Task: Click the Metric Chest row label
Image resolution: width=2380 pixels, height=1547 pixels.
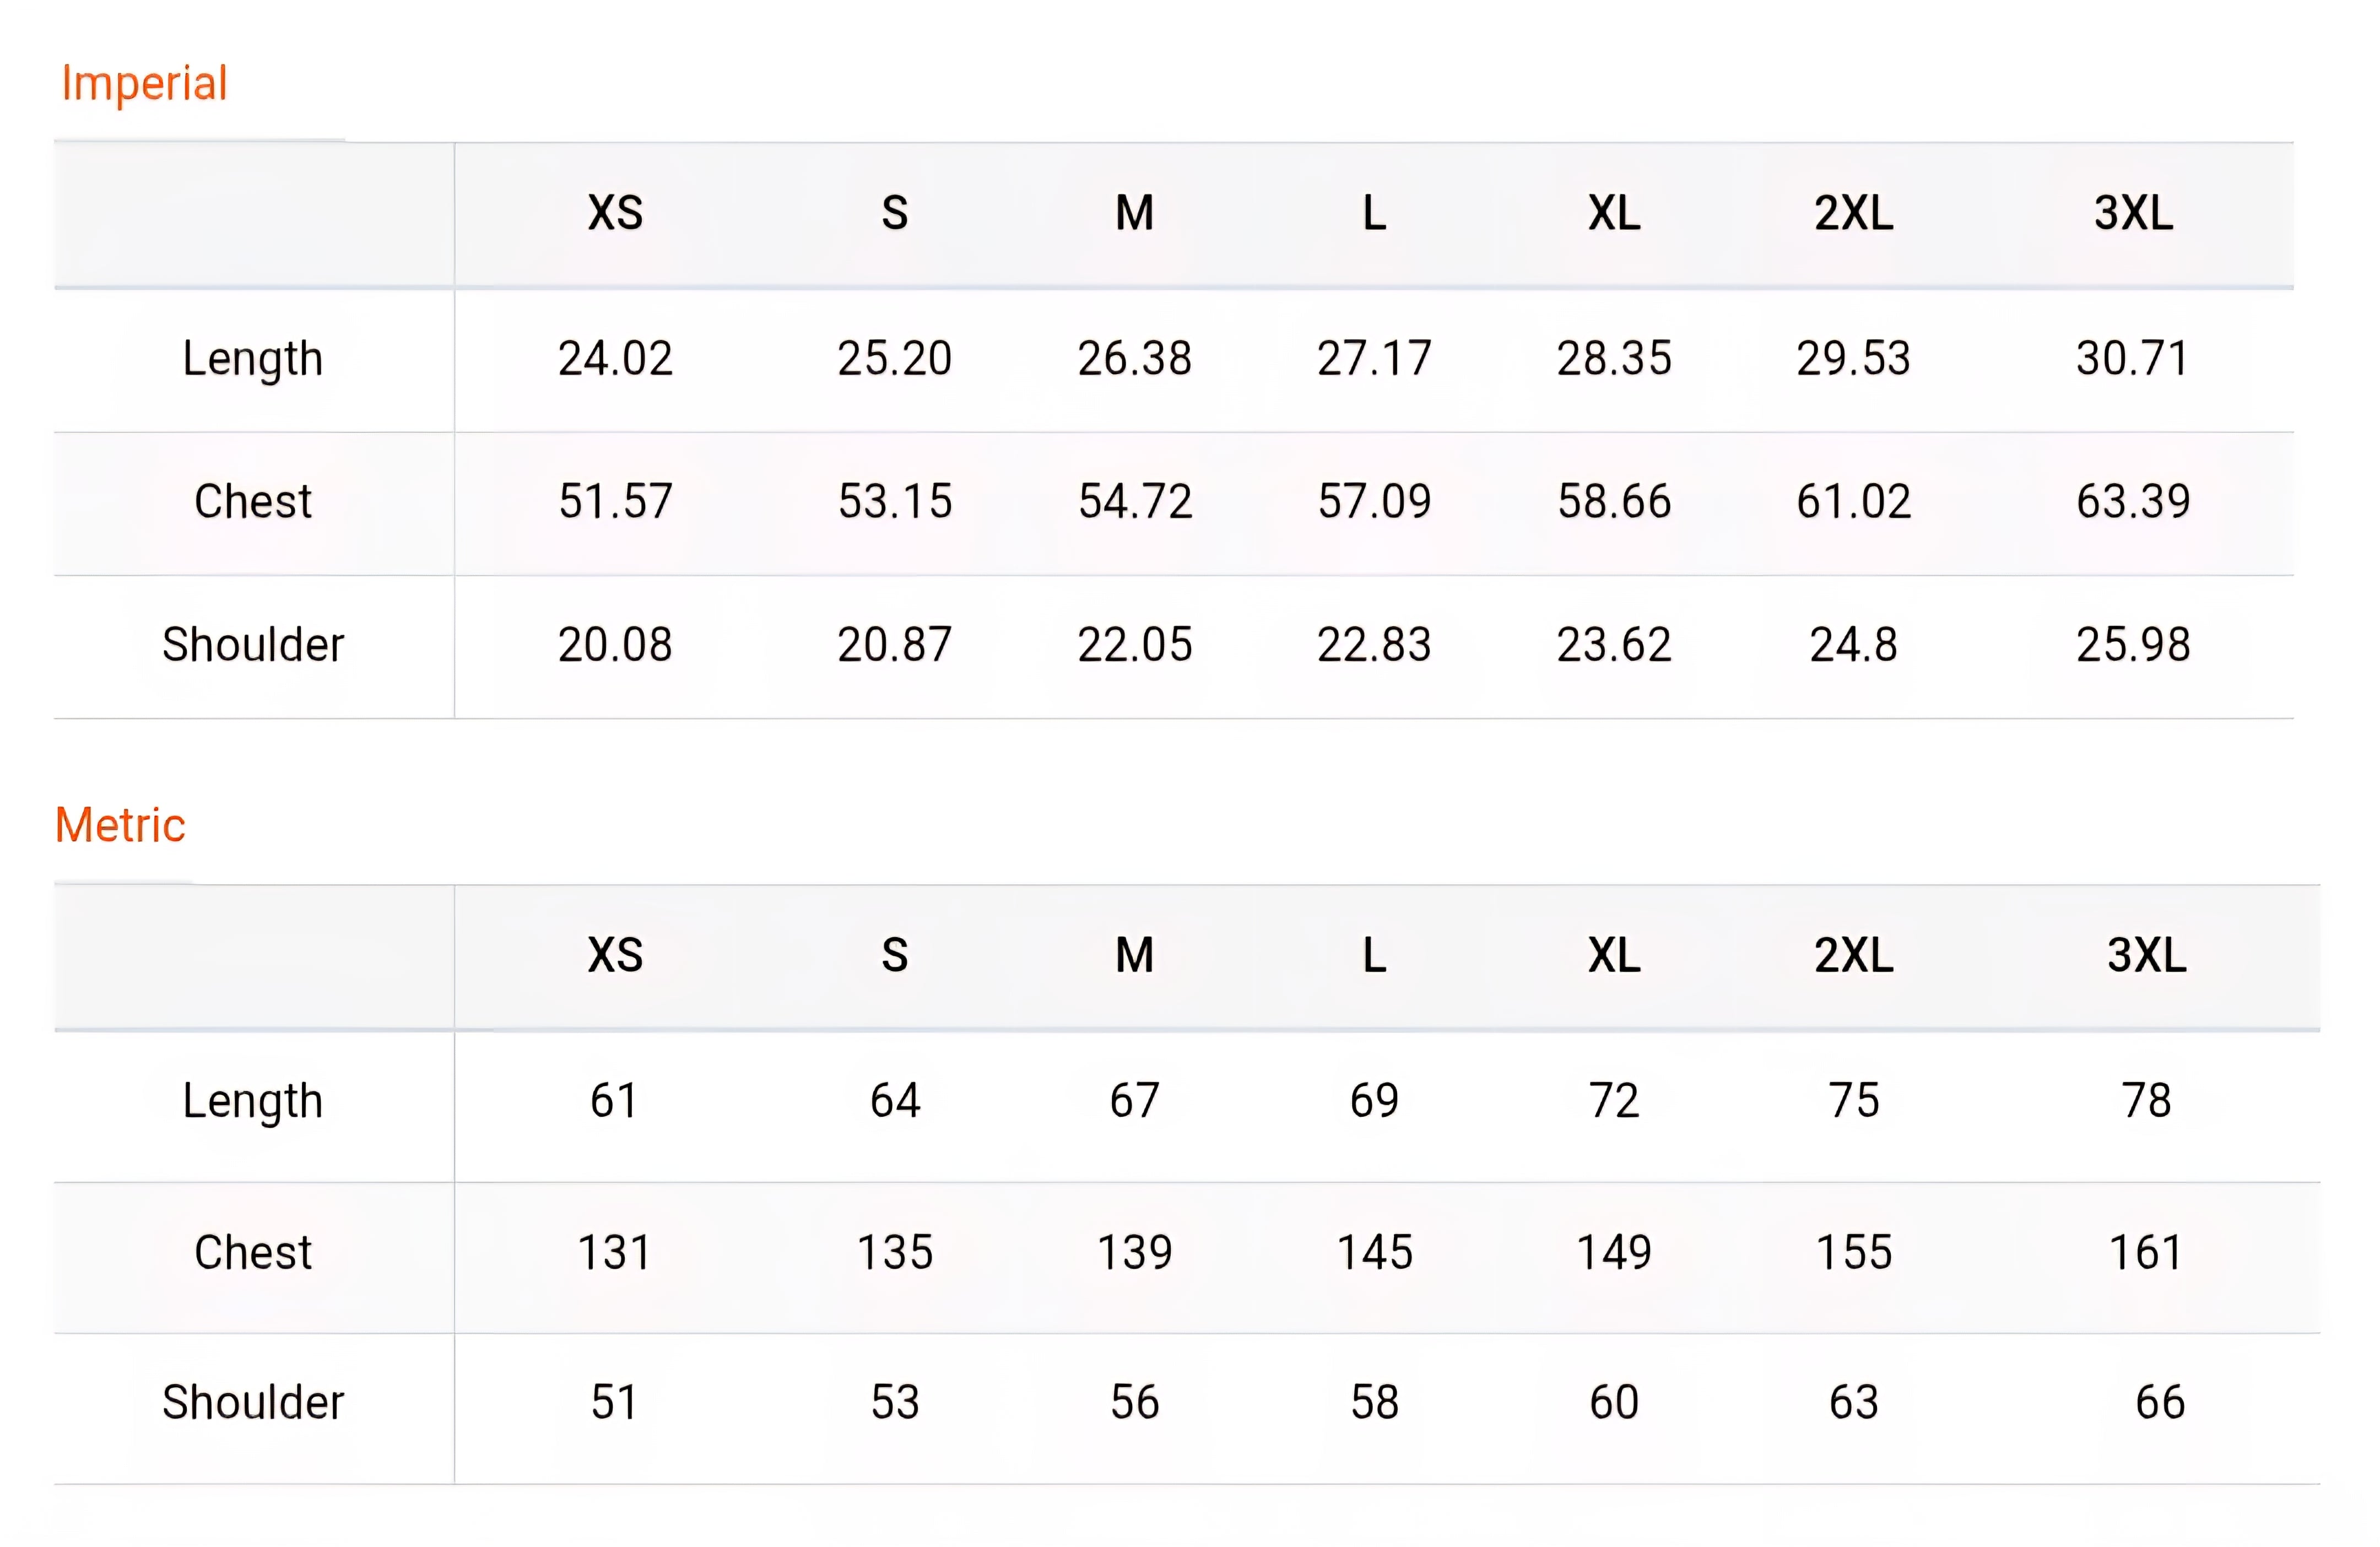Action: (x=253, y=1252)
